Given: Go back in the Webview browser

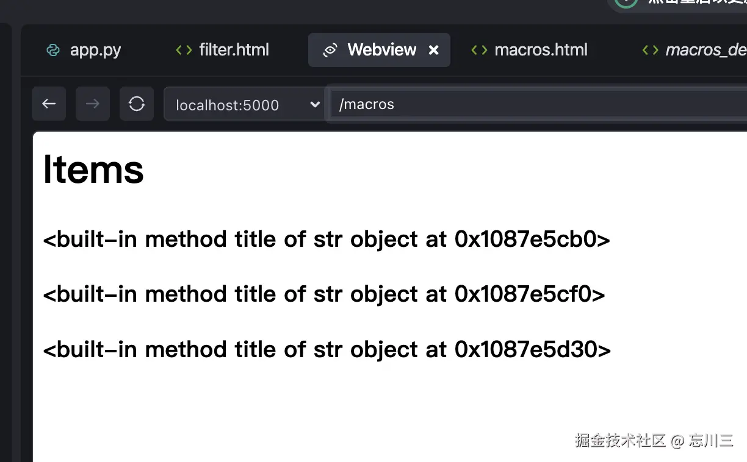Looking at the screenshot, I should pos(49,104).
